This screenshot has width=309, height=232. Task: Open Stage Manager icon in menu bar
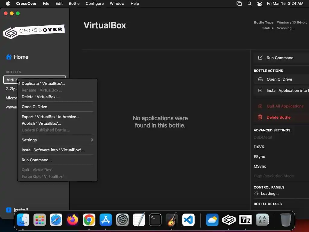tap(239, 4)
